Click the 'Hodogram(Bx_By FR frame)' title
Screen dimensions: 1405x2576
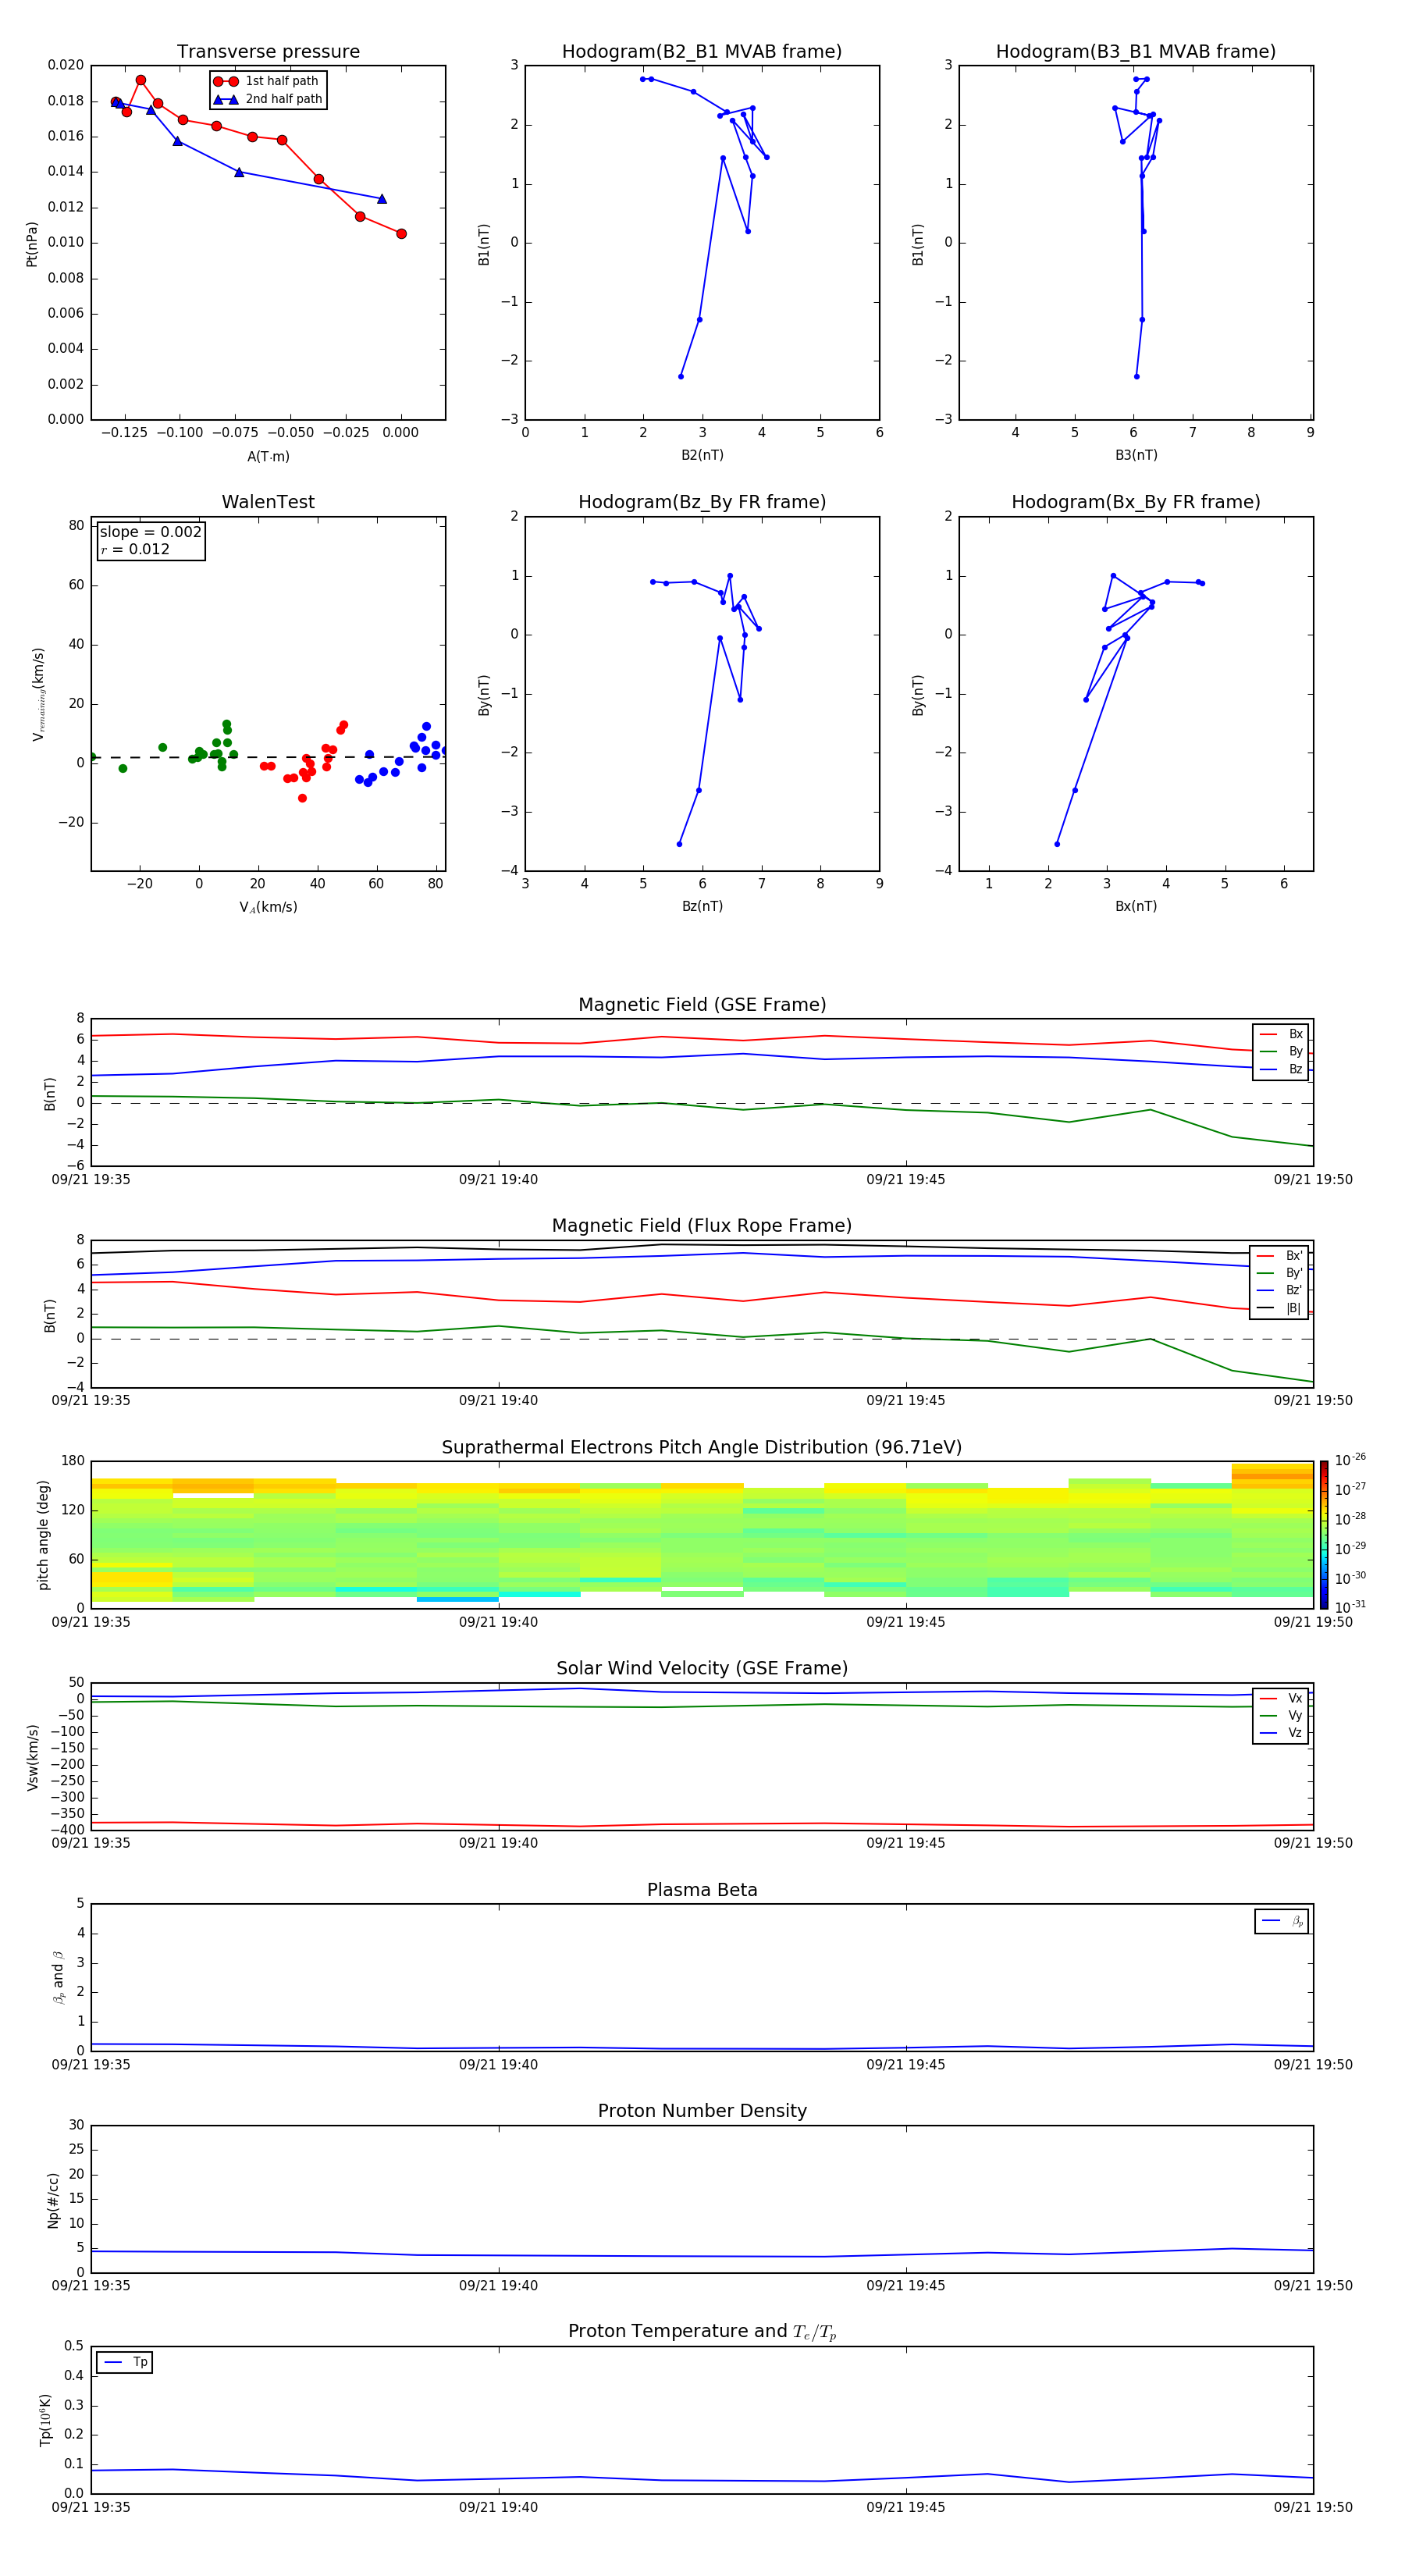tap(1136, 502)
